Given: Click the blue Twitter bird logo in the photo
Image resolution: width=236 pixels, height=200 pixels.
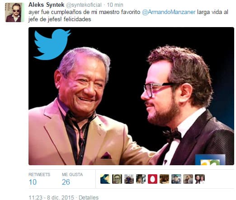Looking at the screenshot, I should 52,44.
